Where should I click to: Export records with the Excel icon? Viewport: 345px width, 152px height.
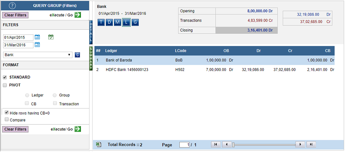(x=98, y=144)
